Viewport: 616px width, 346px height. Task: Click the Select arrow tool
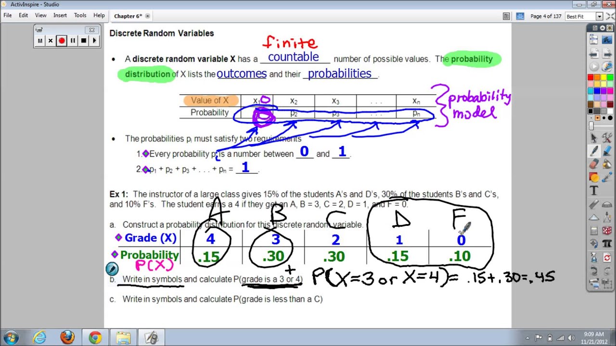[594, 137]
